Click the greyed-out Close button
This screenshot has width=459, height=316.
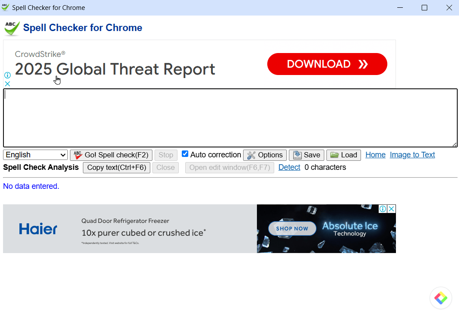pos(165,168)
